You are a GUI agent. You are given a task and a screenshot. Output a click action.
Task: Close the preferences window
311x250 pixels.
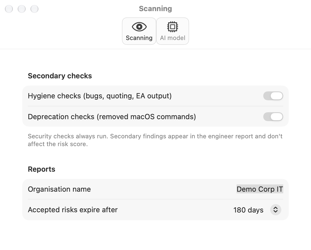click(x=9, y=9)
